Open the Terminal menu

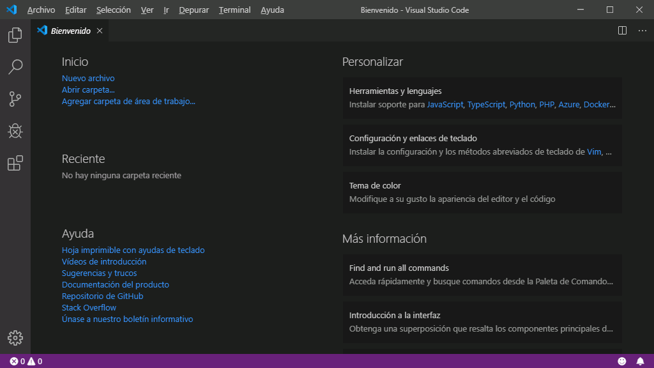234,10
